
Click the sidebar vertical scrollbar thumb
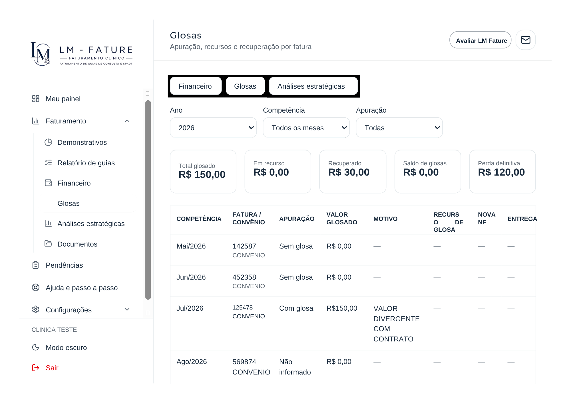click(148, 200)
